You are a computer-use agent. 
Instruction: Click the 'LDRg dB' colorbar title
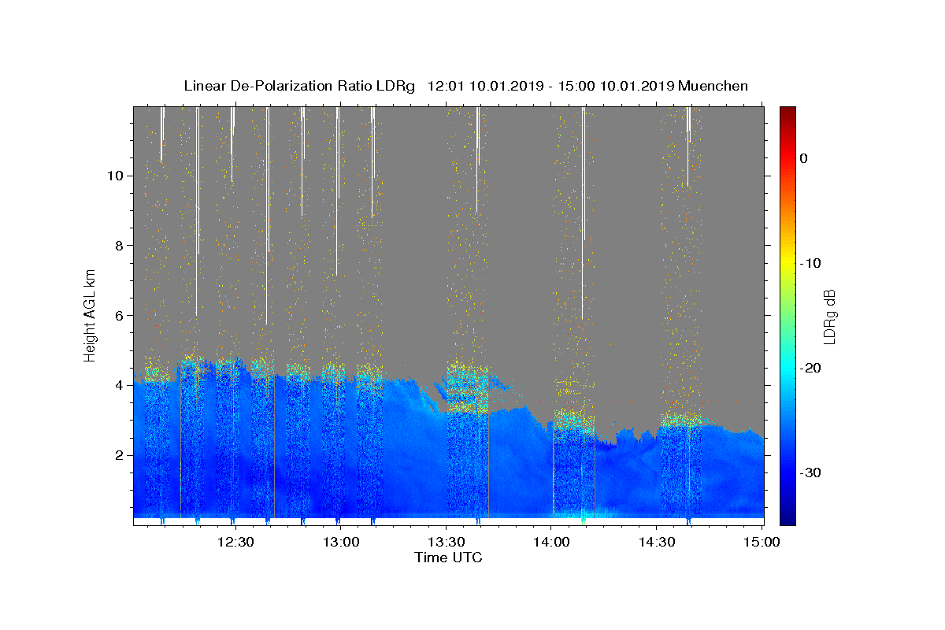point(830,316)
